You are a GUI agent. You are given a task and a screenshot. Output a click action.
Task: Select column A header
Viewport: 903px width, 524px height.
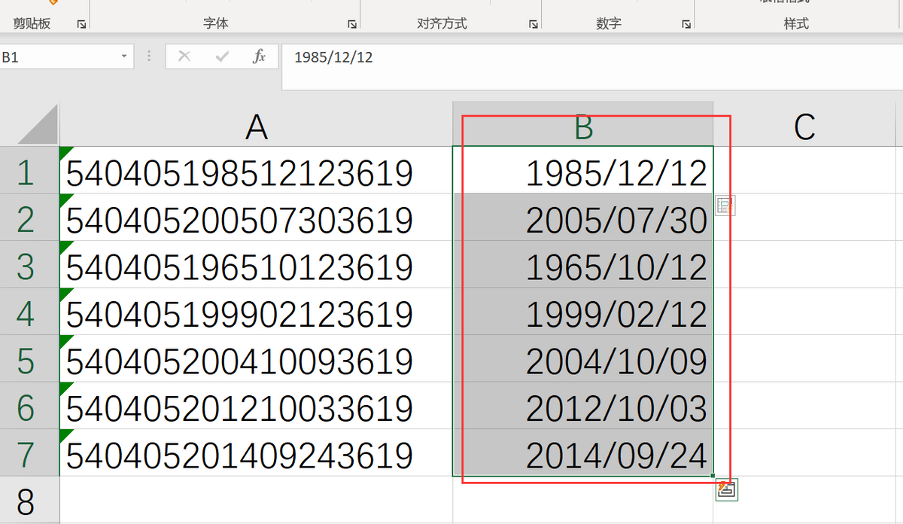257,124
